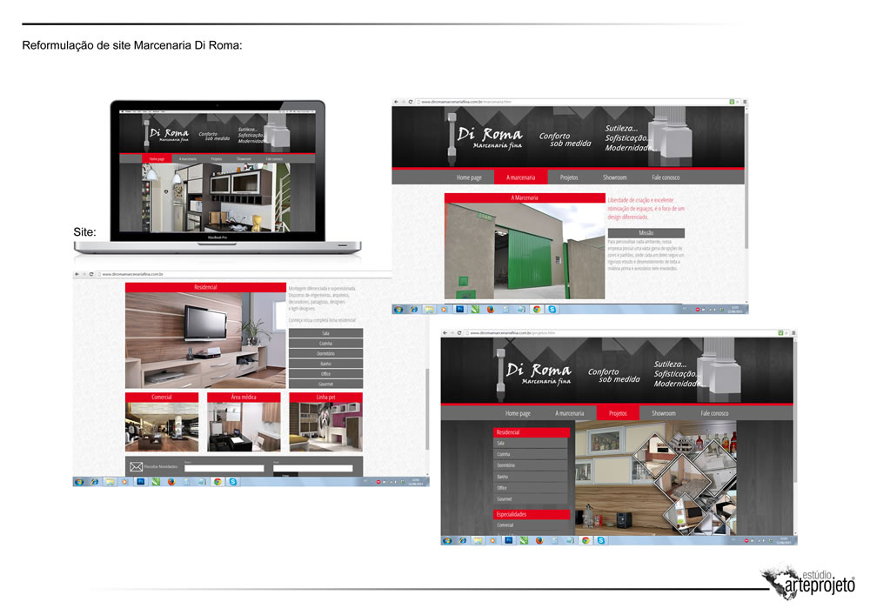Open Windows Start in the A Marcenaria window taskbar
Viewport: 870px width, 615px height.
coord(398,310)
